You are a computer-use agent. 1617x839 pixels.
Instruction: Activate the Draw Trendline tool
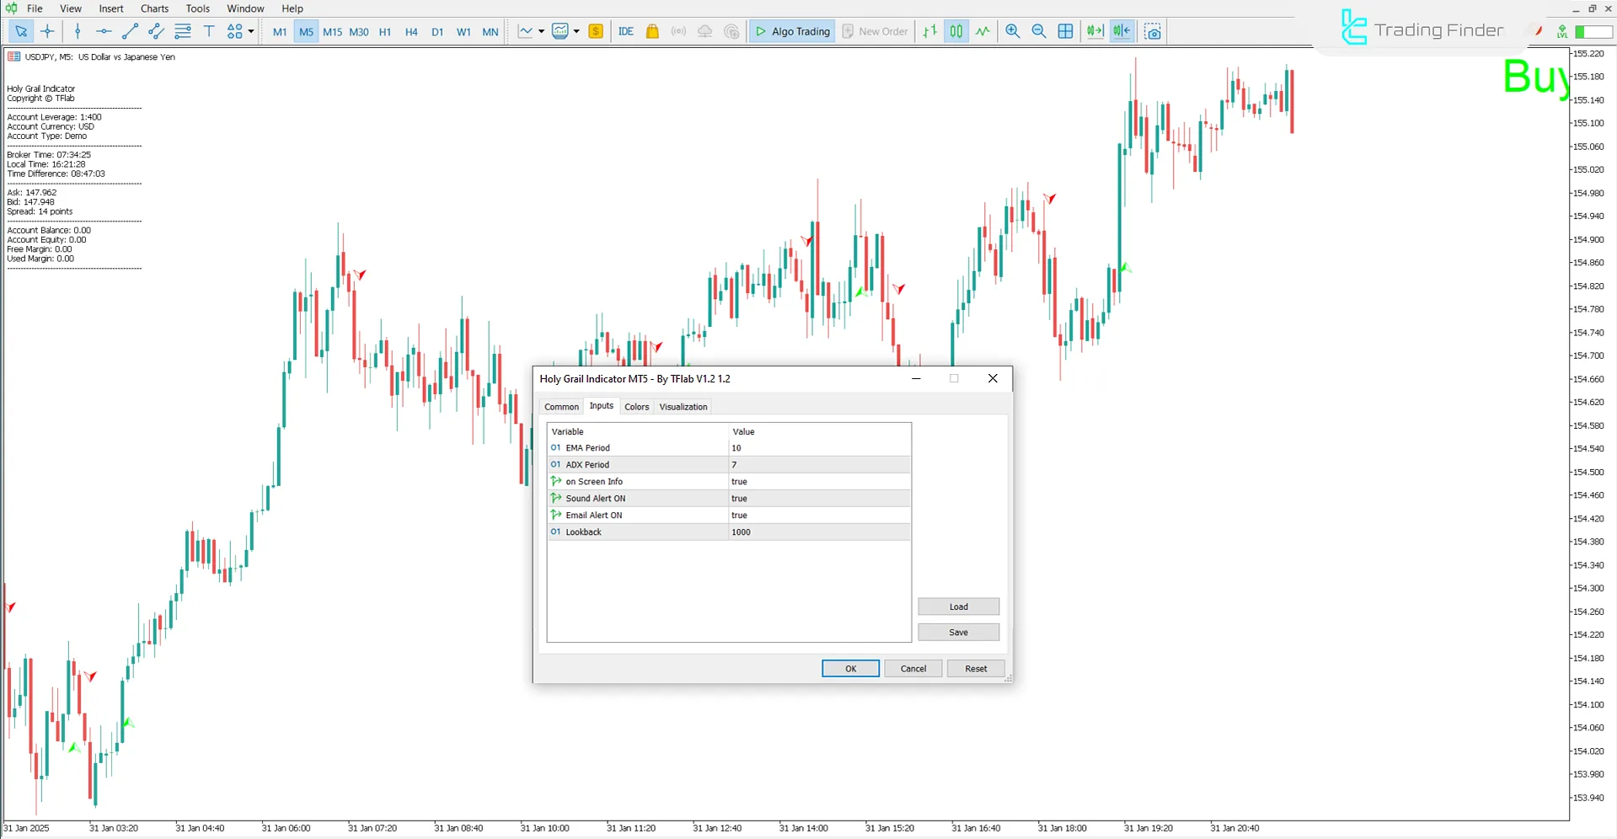tap(130, 31)
